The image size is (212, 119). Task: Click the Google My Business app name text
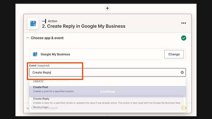[55, 54]
